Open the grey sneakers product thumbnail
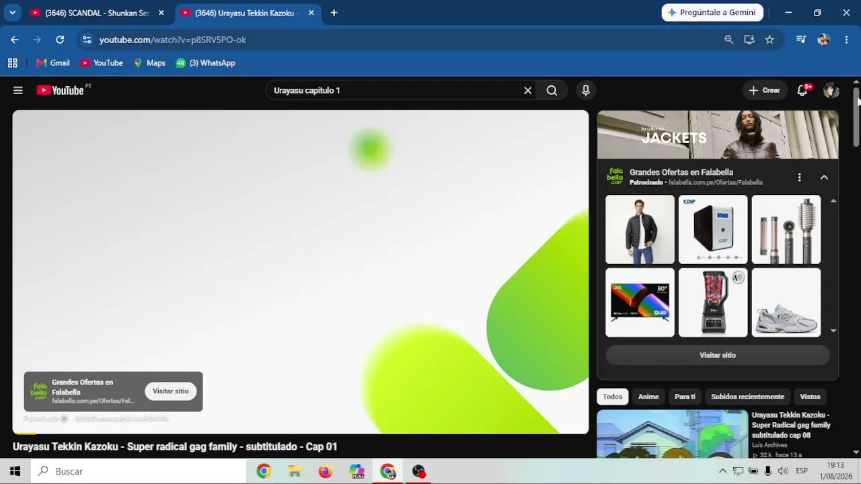 pos(786,302)
